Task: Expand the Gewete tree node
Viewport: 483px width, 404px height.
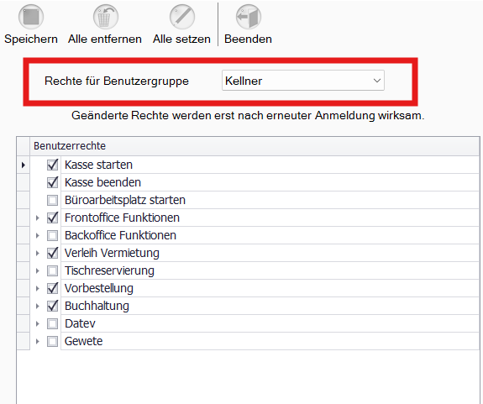Action: click(38, 341)
